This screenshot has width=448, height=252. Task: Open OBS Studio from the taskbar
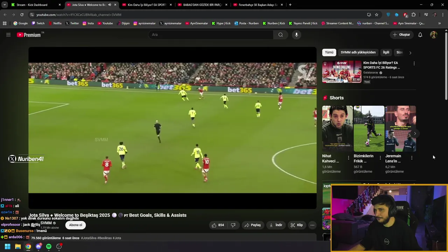[59, 246]
